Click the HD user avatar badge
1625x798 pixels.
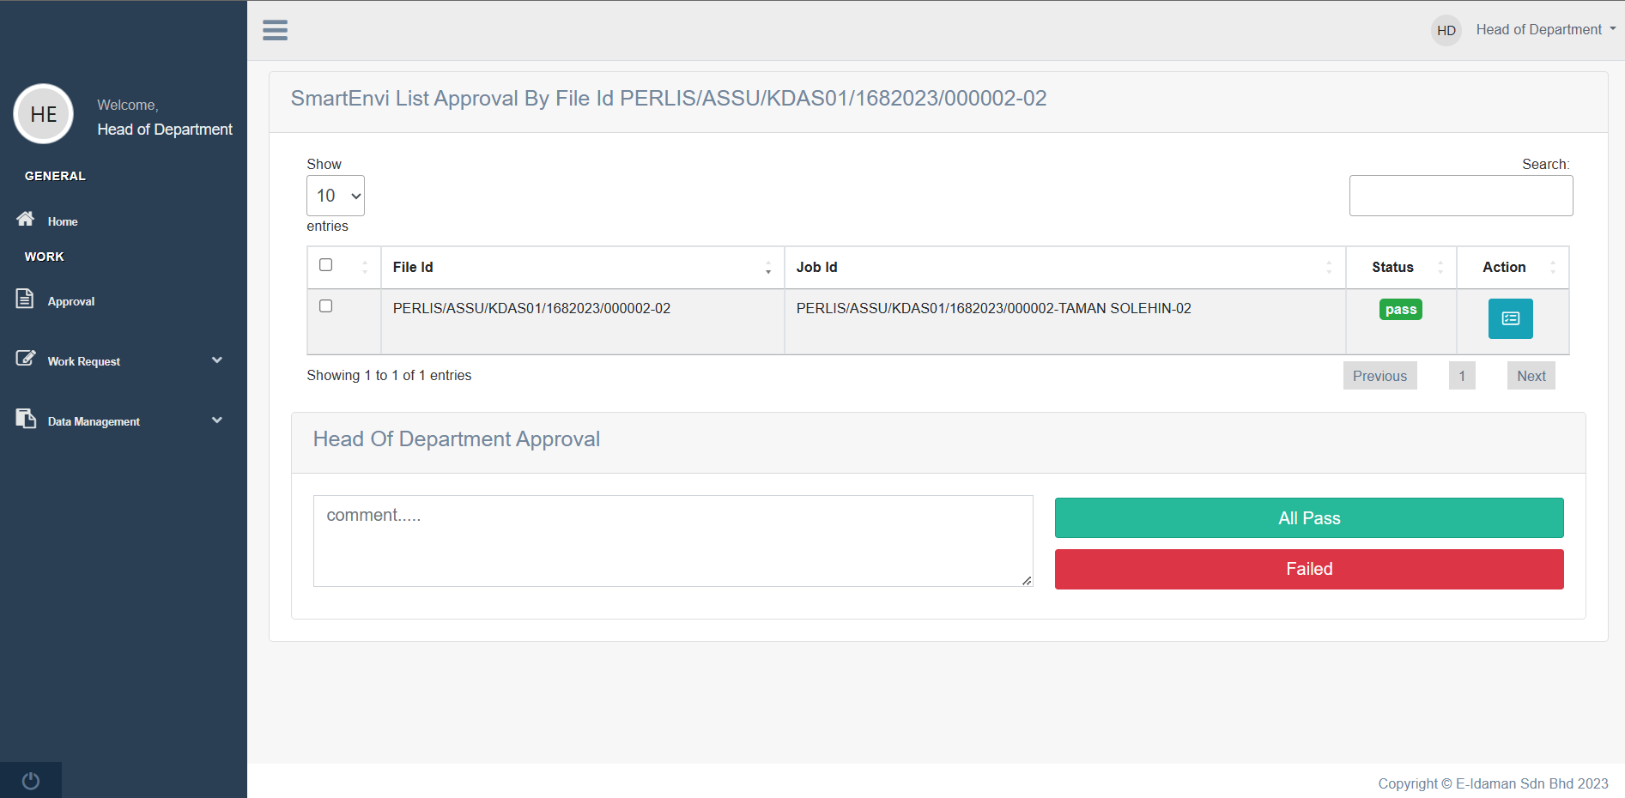(1446, 30)
